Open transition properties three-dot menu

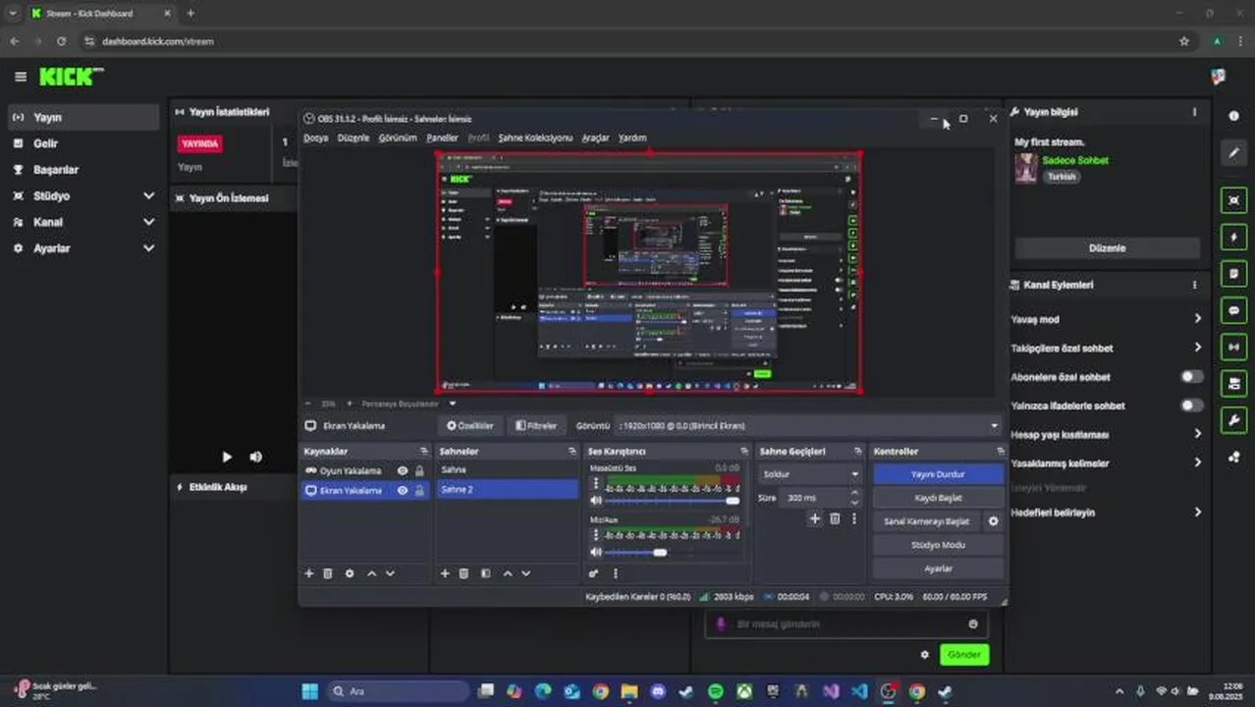[853, 518]
